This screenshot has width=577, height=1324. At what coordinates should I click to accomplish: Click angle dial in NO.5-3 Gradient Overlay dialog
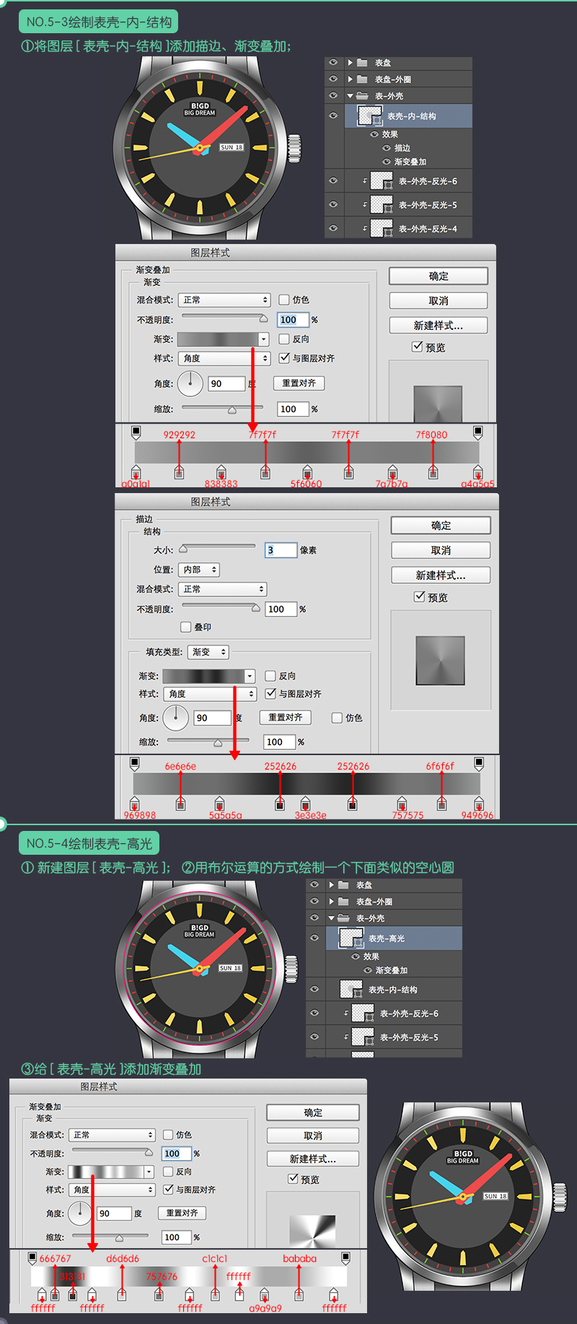[190, 383]
